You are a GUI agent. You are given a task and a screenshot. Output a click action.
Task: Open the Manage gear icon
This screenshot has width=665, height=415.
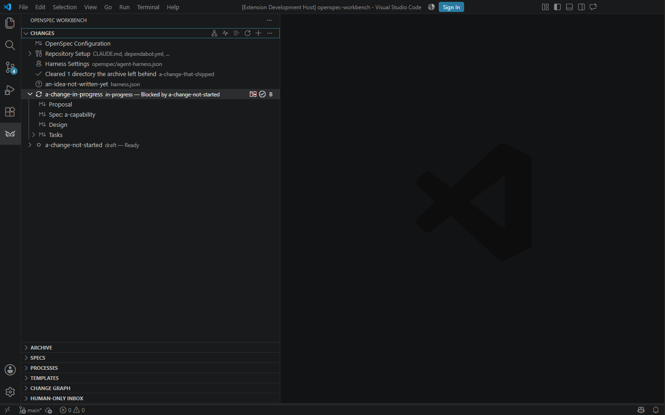click(x=10, y=392)
